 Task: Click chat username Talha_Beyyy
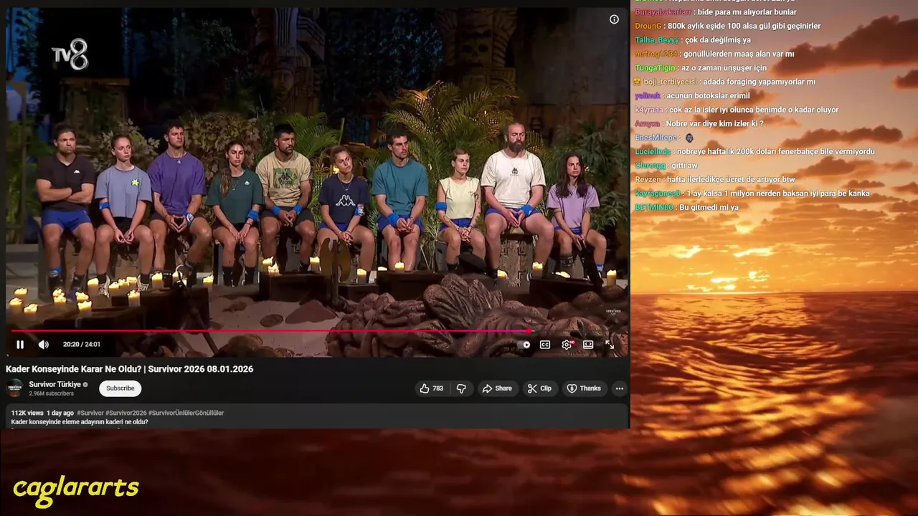(657, 40)
